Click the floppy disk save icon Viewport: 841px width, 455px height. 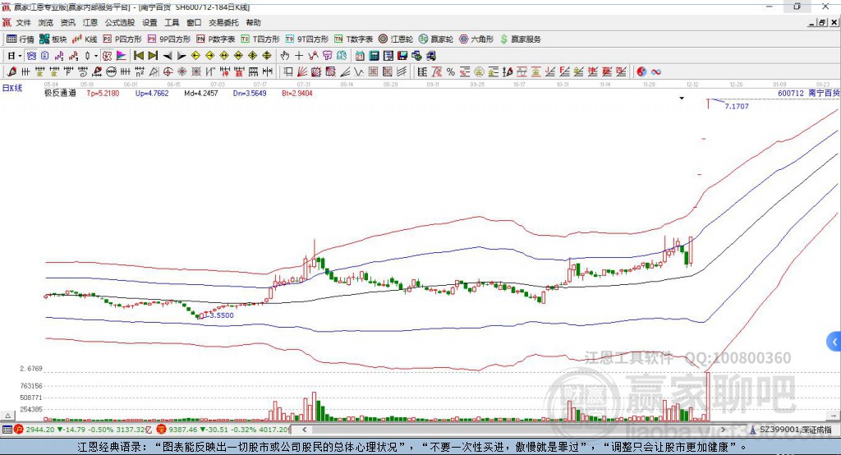coord(402,56)
